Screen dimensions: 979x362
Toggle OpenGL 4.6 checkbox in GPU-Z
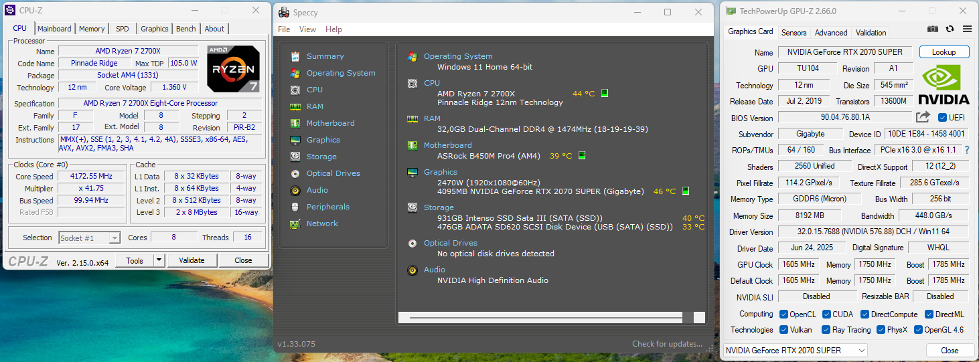918,330
